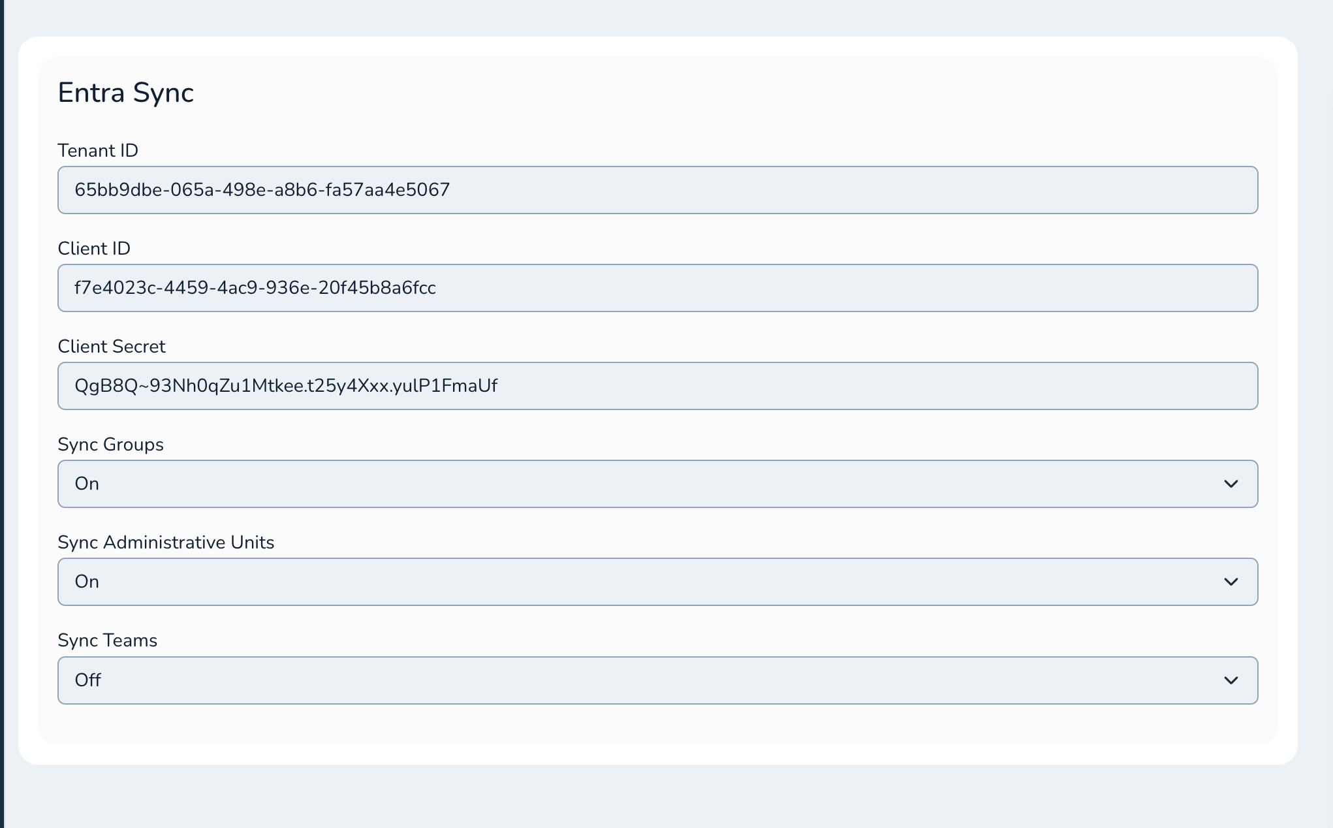
Task: Place cursor in the 65bb9dbe tenant GUID text
Action: 262,190
